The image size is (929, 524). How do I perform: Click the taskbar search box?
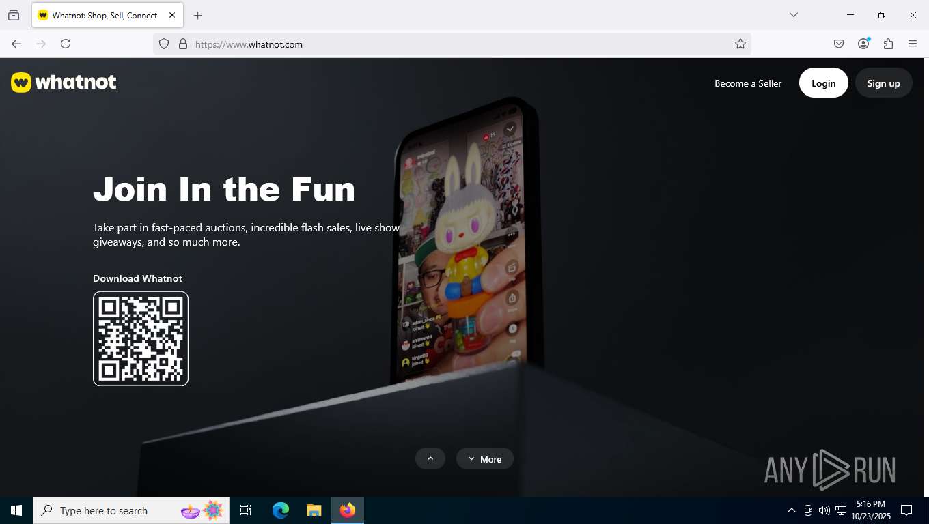[x=131, y=510]
